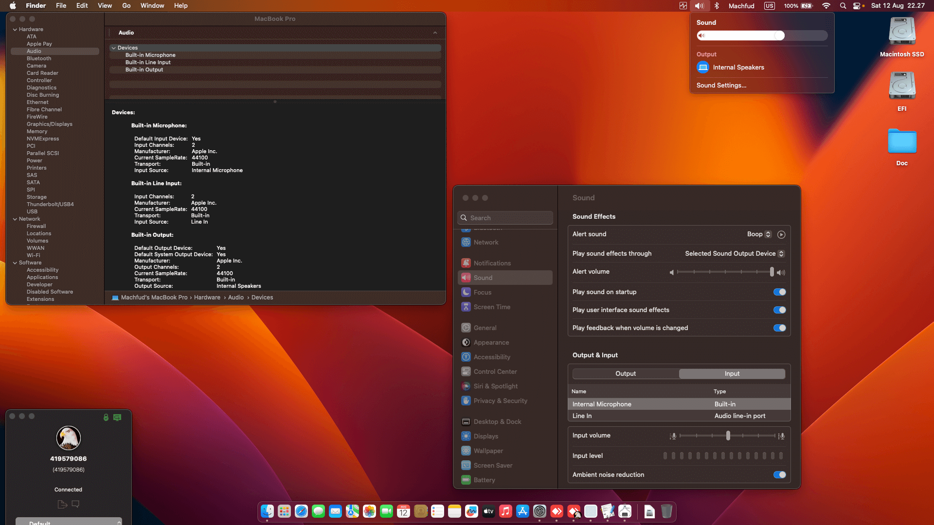
Task: Collapse the Network tree section
Action: (15, 219)
